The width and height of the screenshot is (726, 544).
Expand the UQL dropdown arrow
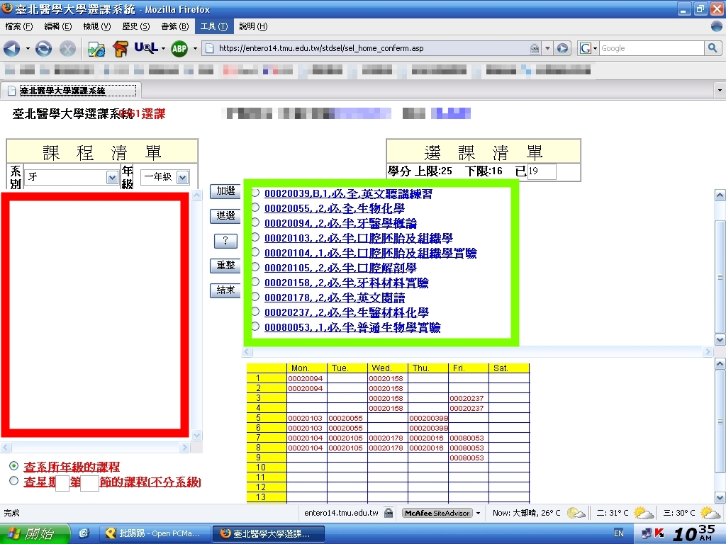pyautogui.click(x=163, y=48)
